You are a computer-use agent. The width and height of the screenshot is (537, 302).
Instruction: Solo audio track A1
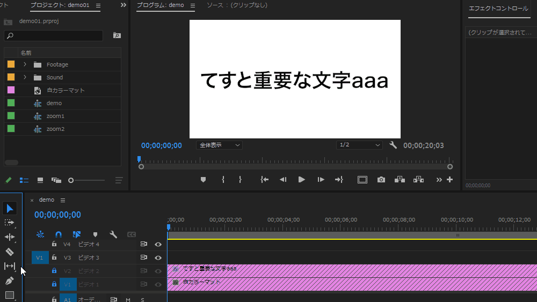(x=142, y=300)
